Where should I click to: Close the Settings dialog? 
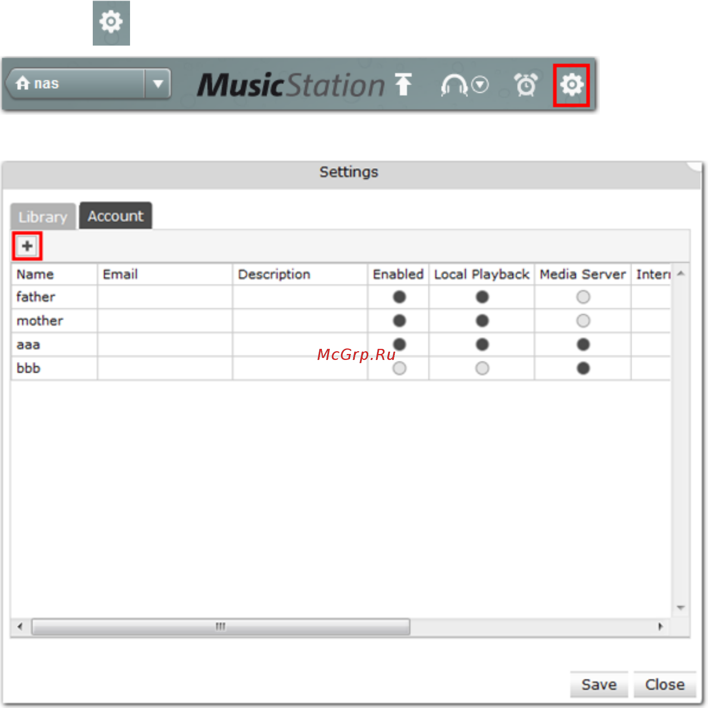(665, 685)
